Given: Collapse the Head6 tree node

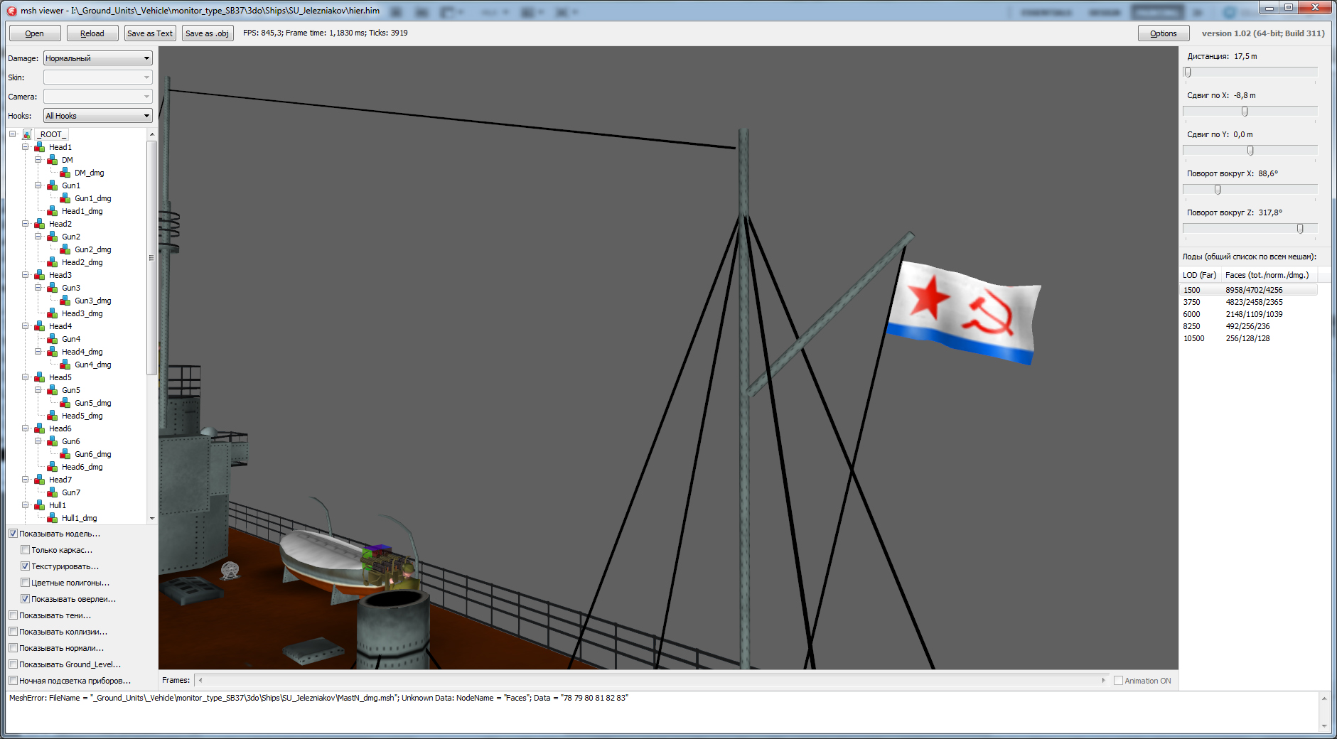Looking at the screenshot, I should tap(26, 428).
